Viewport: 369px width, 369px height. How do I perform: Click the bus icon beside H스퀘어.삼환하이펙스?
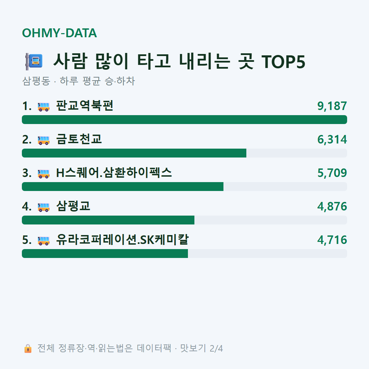(x=44, y=174)
